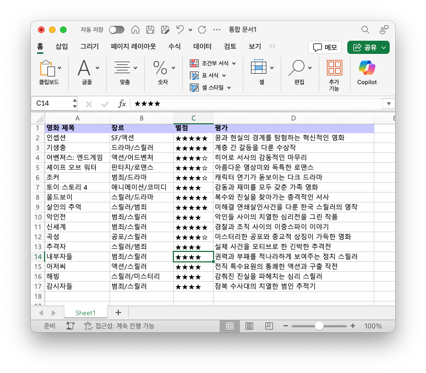Viewport: 426px width, 373px height.
Task: Add a new sheet with plus button
Action: coord(118,312)
